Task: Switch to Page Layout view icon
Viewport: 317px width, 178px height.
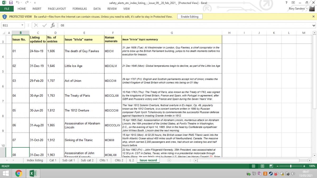Action: [x=263, y=166]
